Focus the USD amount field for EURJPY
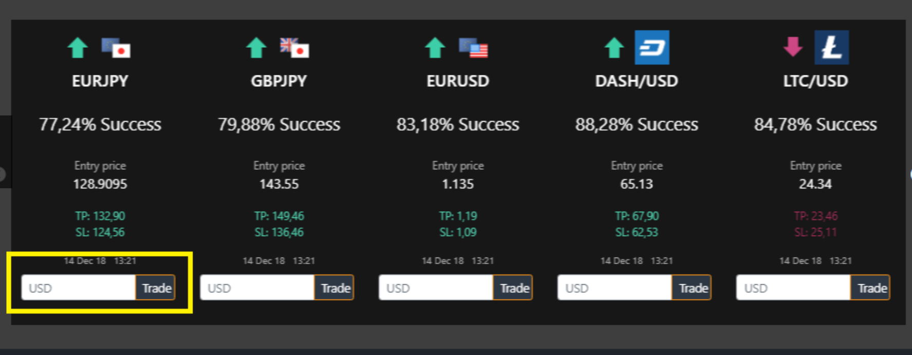Viewport: 912px width, 355px height. click(x=79, y=288)
